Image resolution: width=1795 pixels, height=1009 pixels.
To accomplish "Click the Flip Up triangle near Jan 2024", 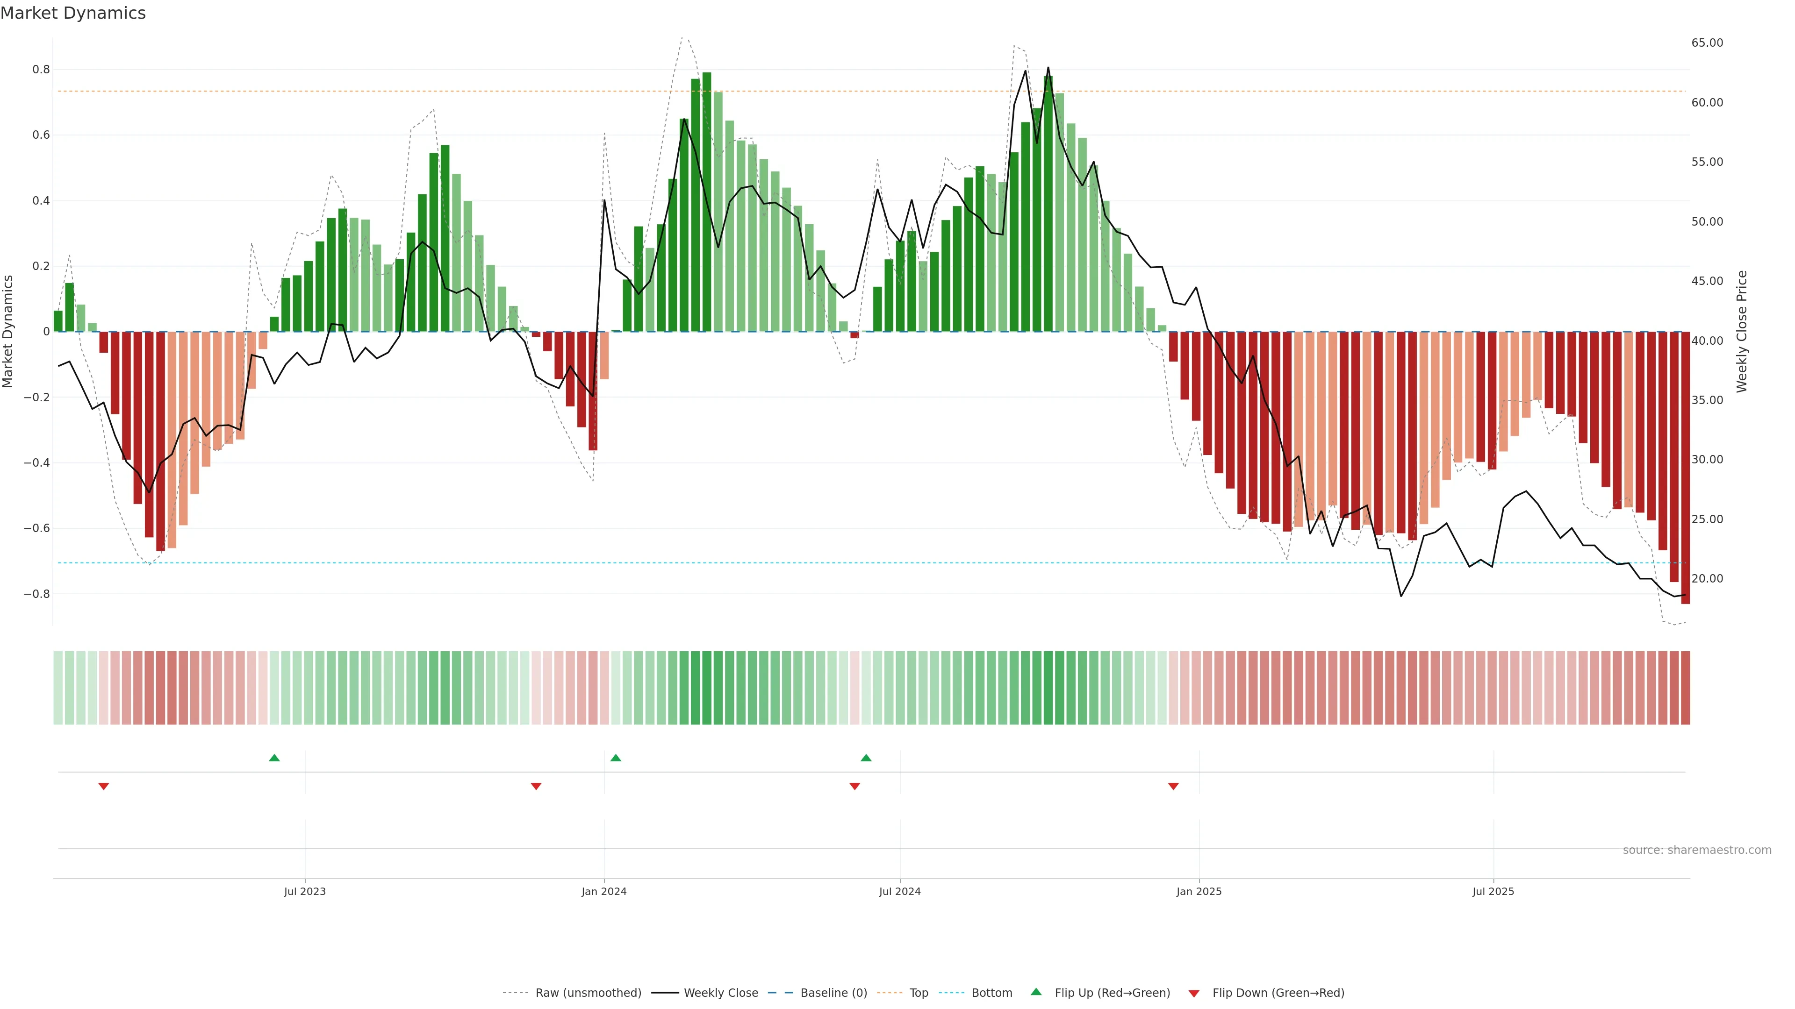I will pyautogui.click(x=615, y=758).
